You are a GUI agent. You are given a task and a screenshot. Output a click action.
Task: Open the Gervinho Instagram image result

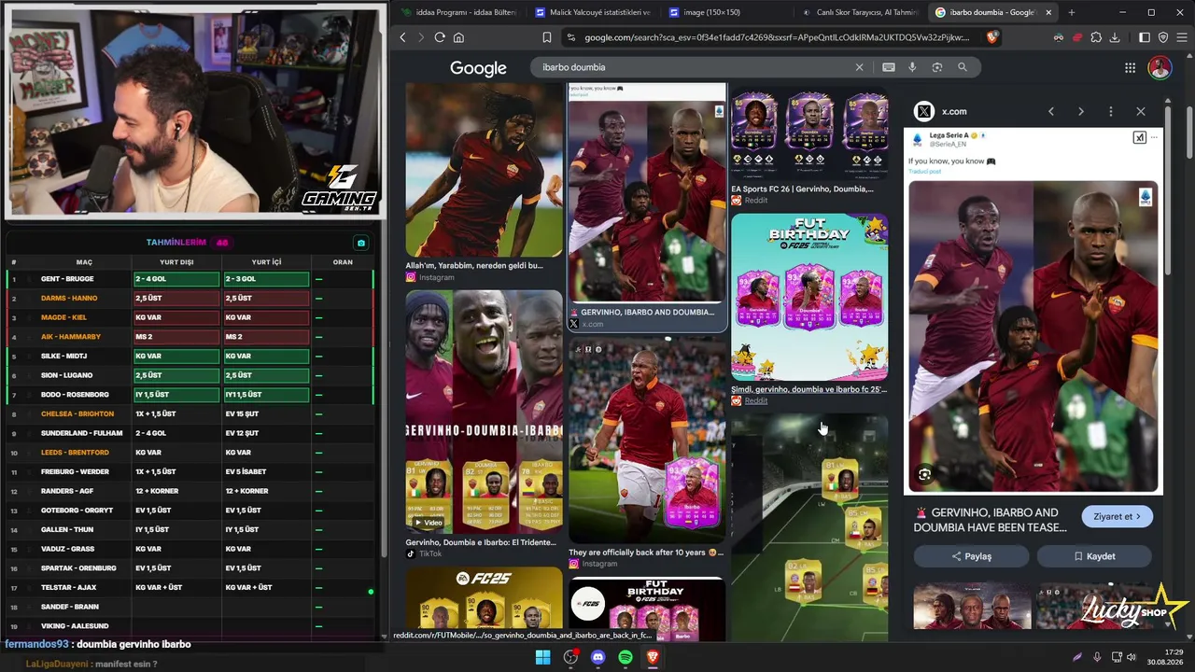(x=484, y=170)
